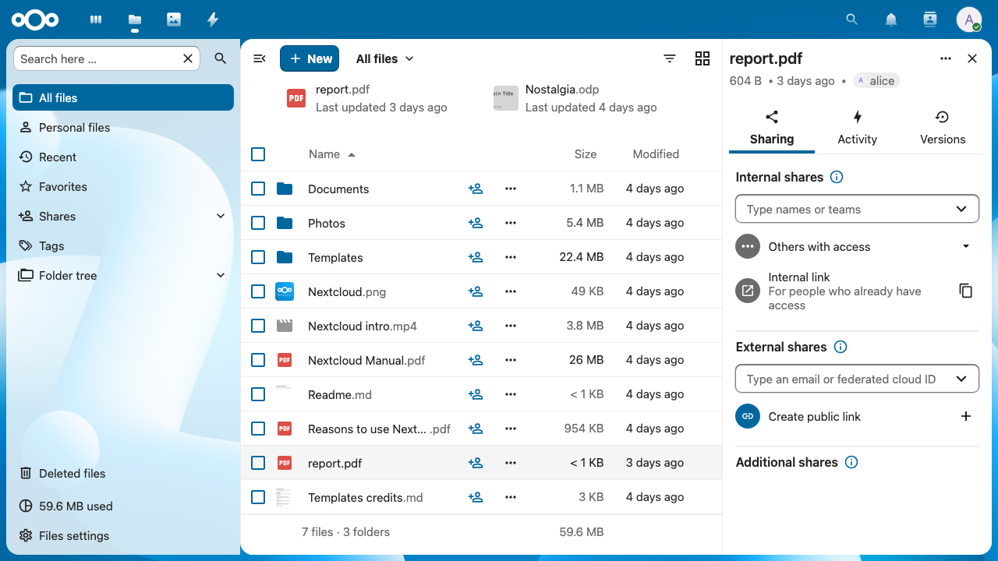998x561 pixels.
Task: Tick the checkbox for Documents folder
Action: 258,189
